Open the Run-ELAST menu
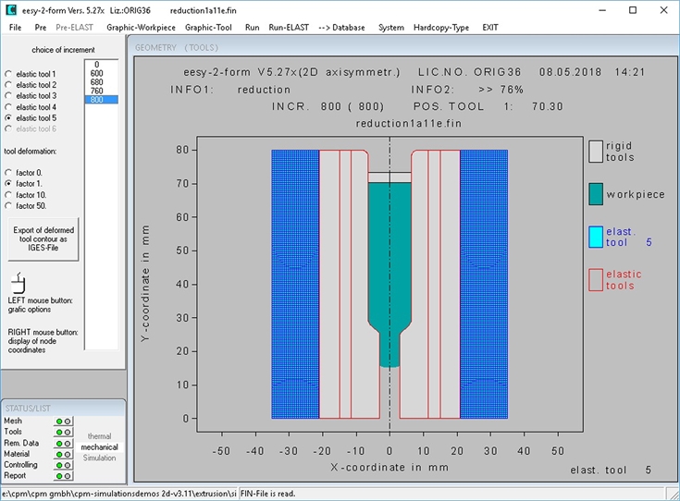Screen dimensions: 680x501 pyautogui.click(x=288, y=28)
